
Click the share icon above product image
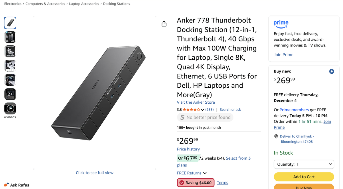tap(164, 23)
